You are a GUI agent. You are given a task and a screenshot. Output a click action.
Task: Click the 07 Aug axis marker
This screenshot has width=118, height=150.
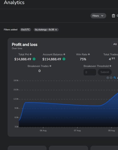tap(77, 131)
